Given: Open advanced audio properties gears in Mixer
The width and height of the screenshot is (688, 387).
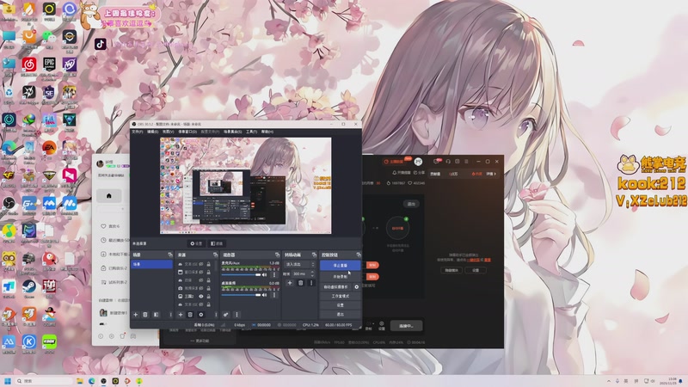Looking at the screenshot, I should point(225,315).
